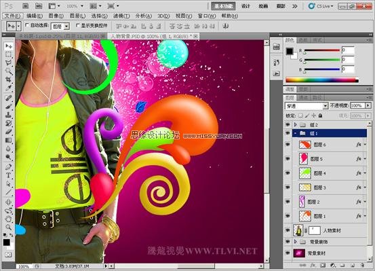The height and width of the screenshot is (271, 375).
Task: Expand the 组 2 group
Action: coord(296,124)
